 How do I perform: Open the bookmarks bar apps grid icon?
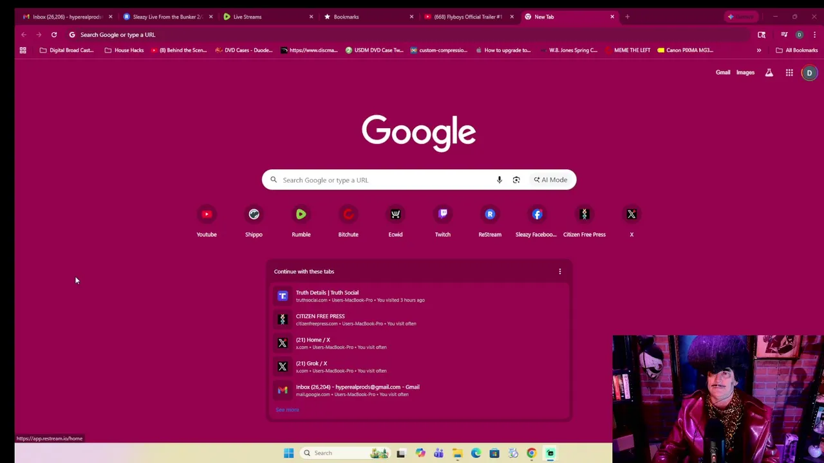(23, 50)
